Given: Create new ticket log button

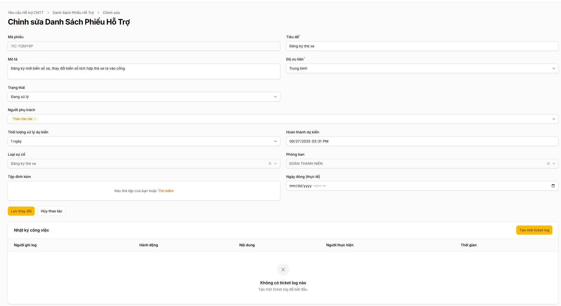Looking at the screenshot, I should (x=534, y=230).
